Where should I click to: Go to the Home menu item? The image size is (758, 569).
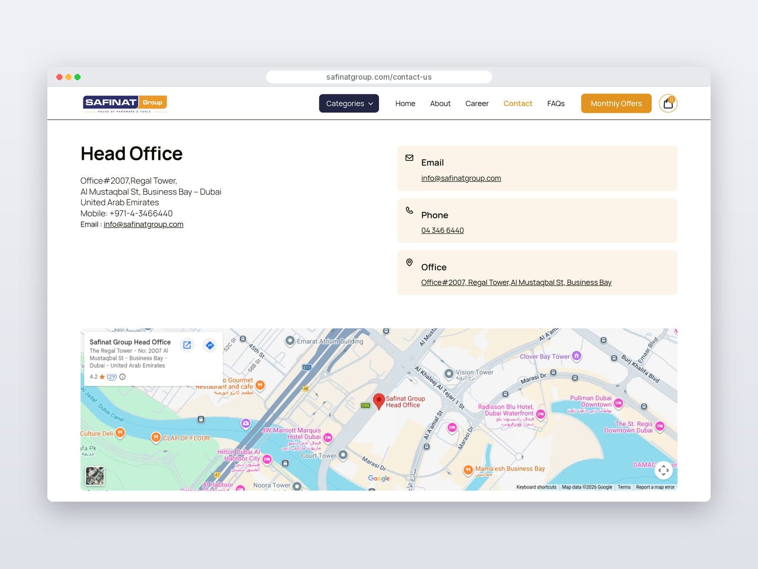click(405, 103)
